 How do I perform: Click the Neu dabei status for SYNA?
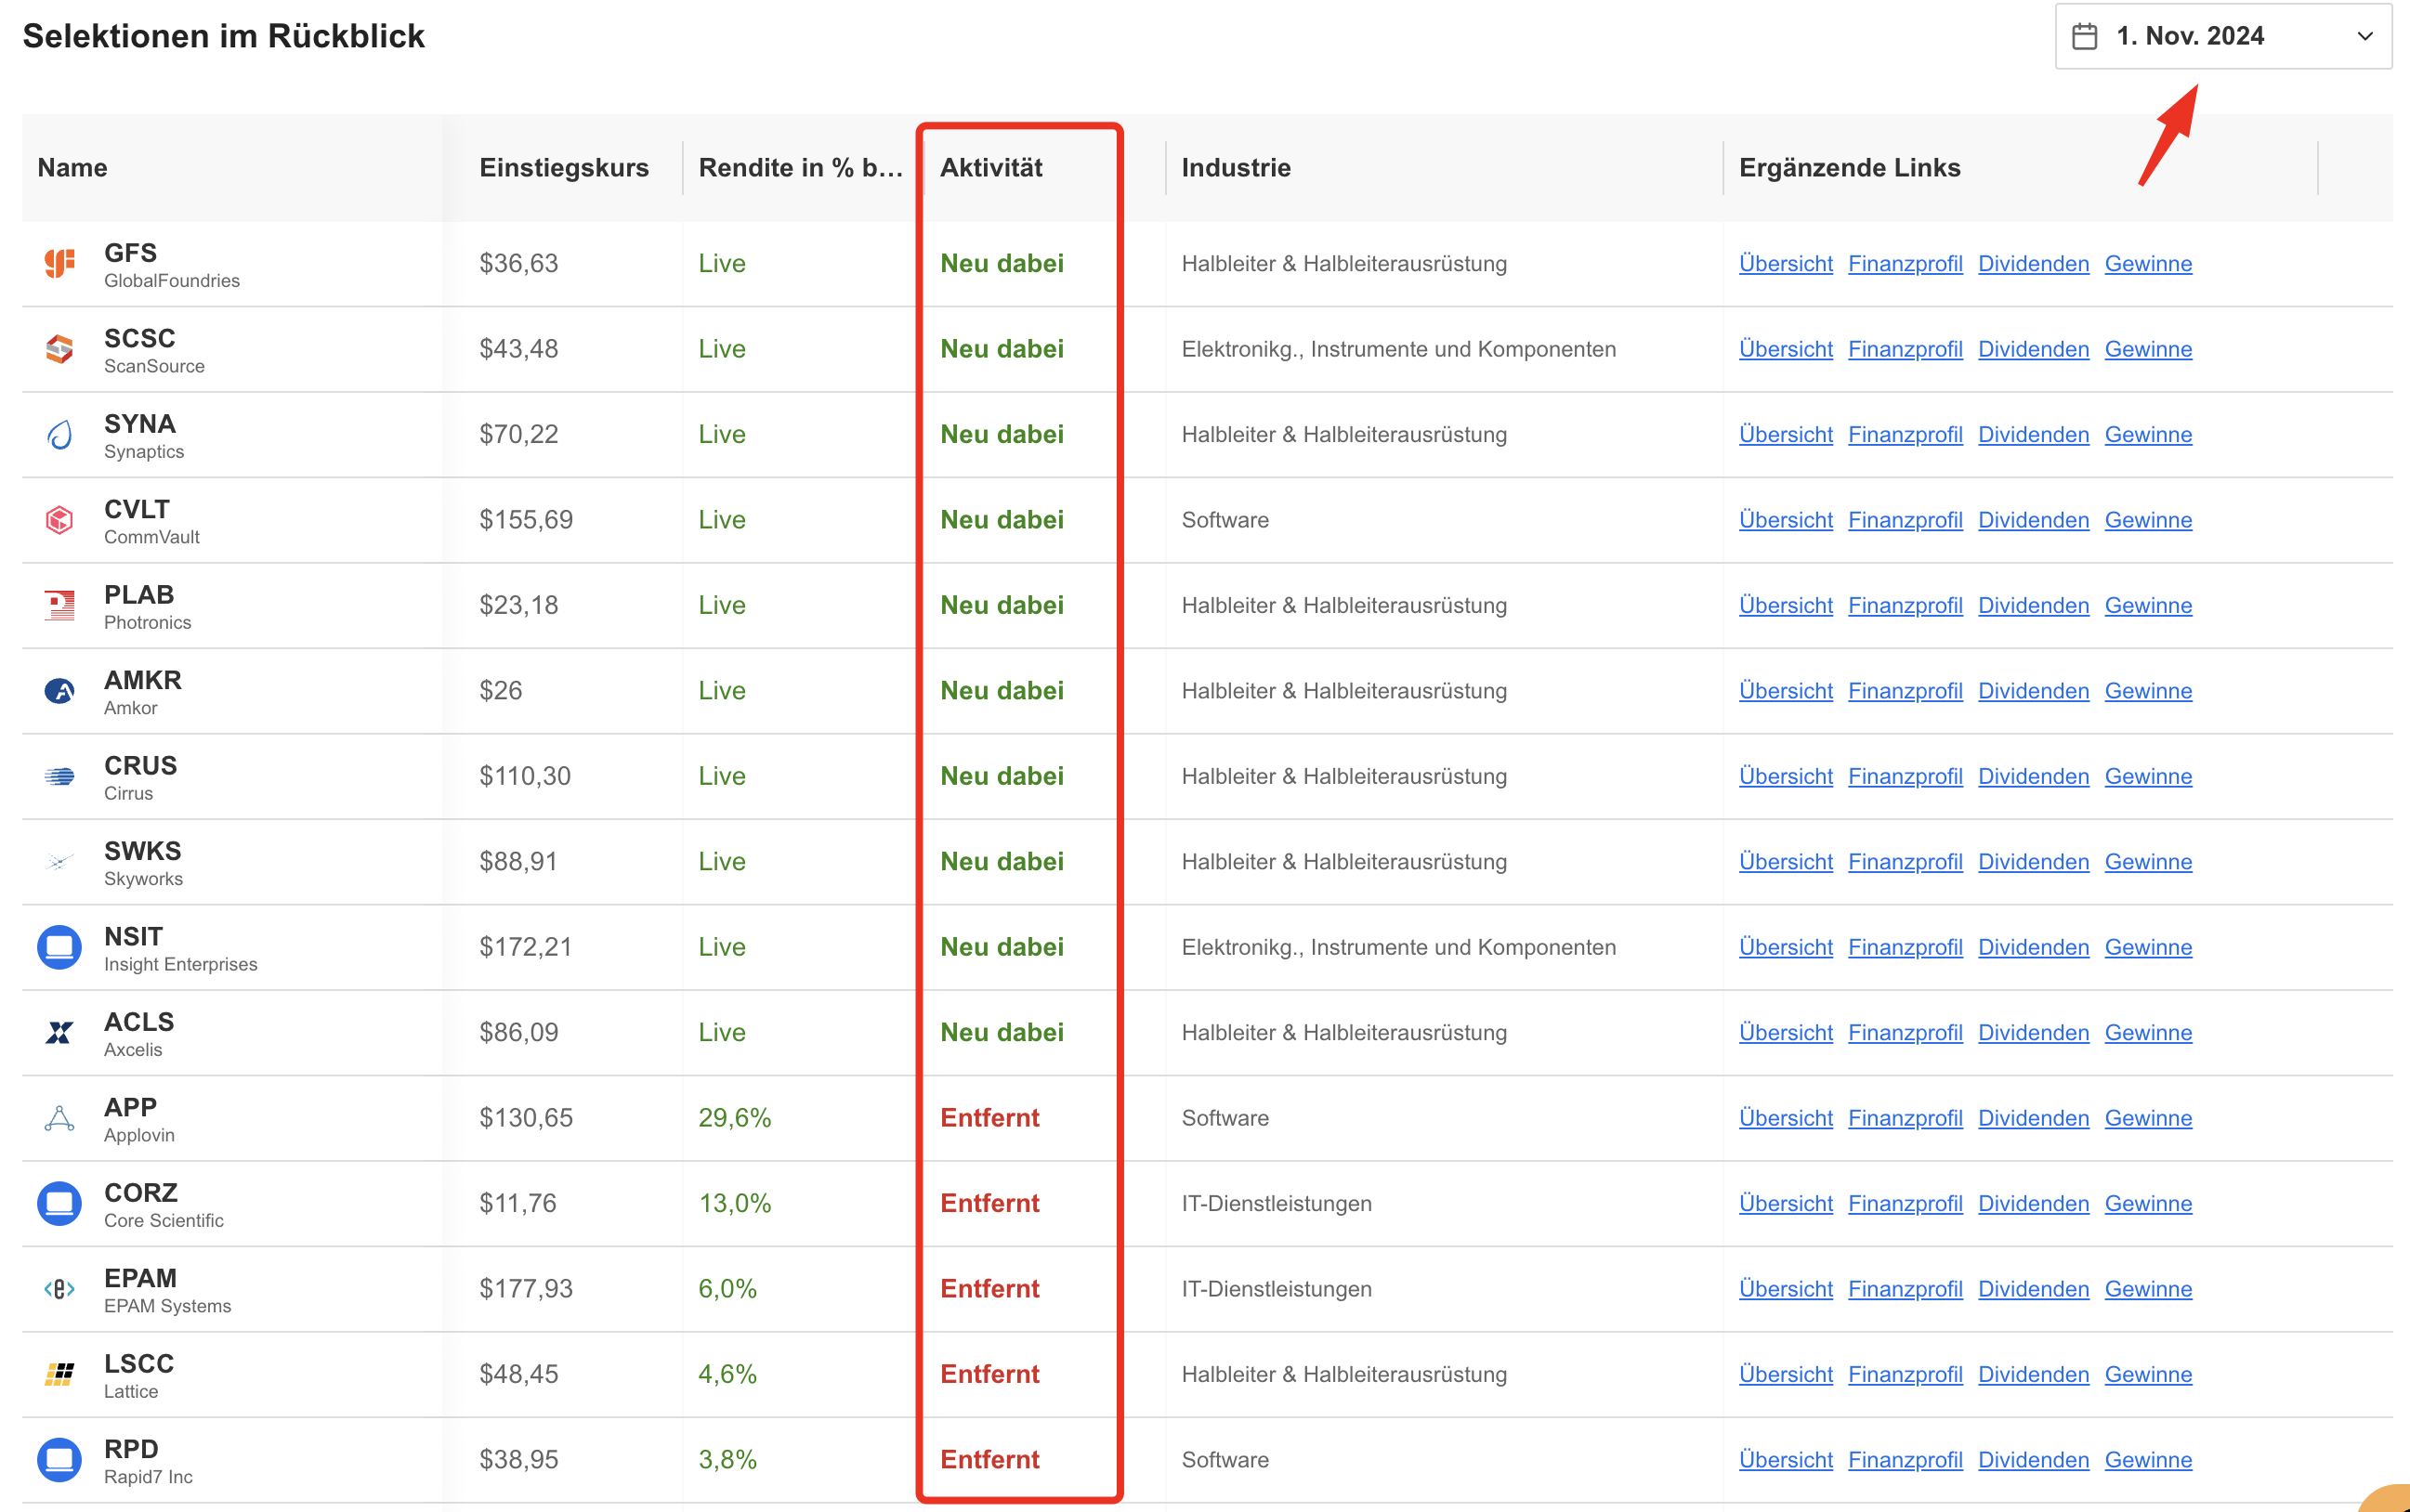click(x=1002, y=435)
